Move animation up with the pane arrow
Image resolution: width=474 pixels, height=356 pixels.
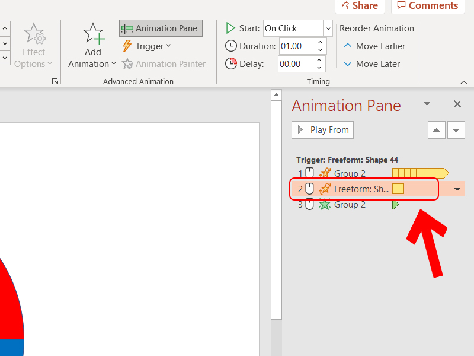click(437, 130)
